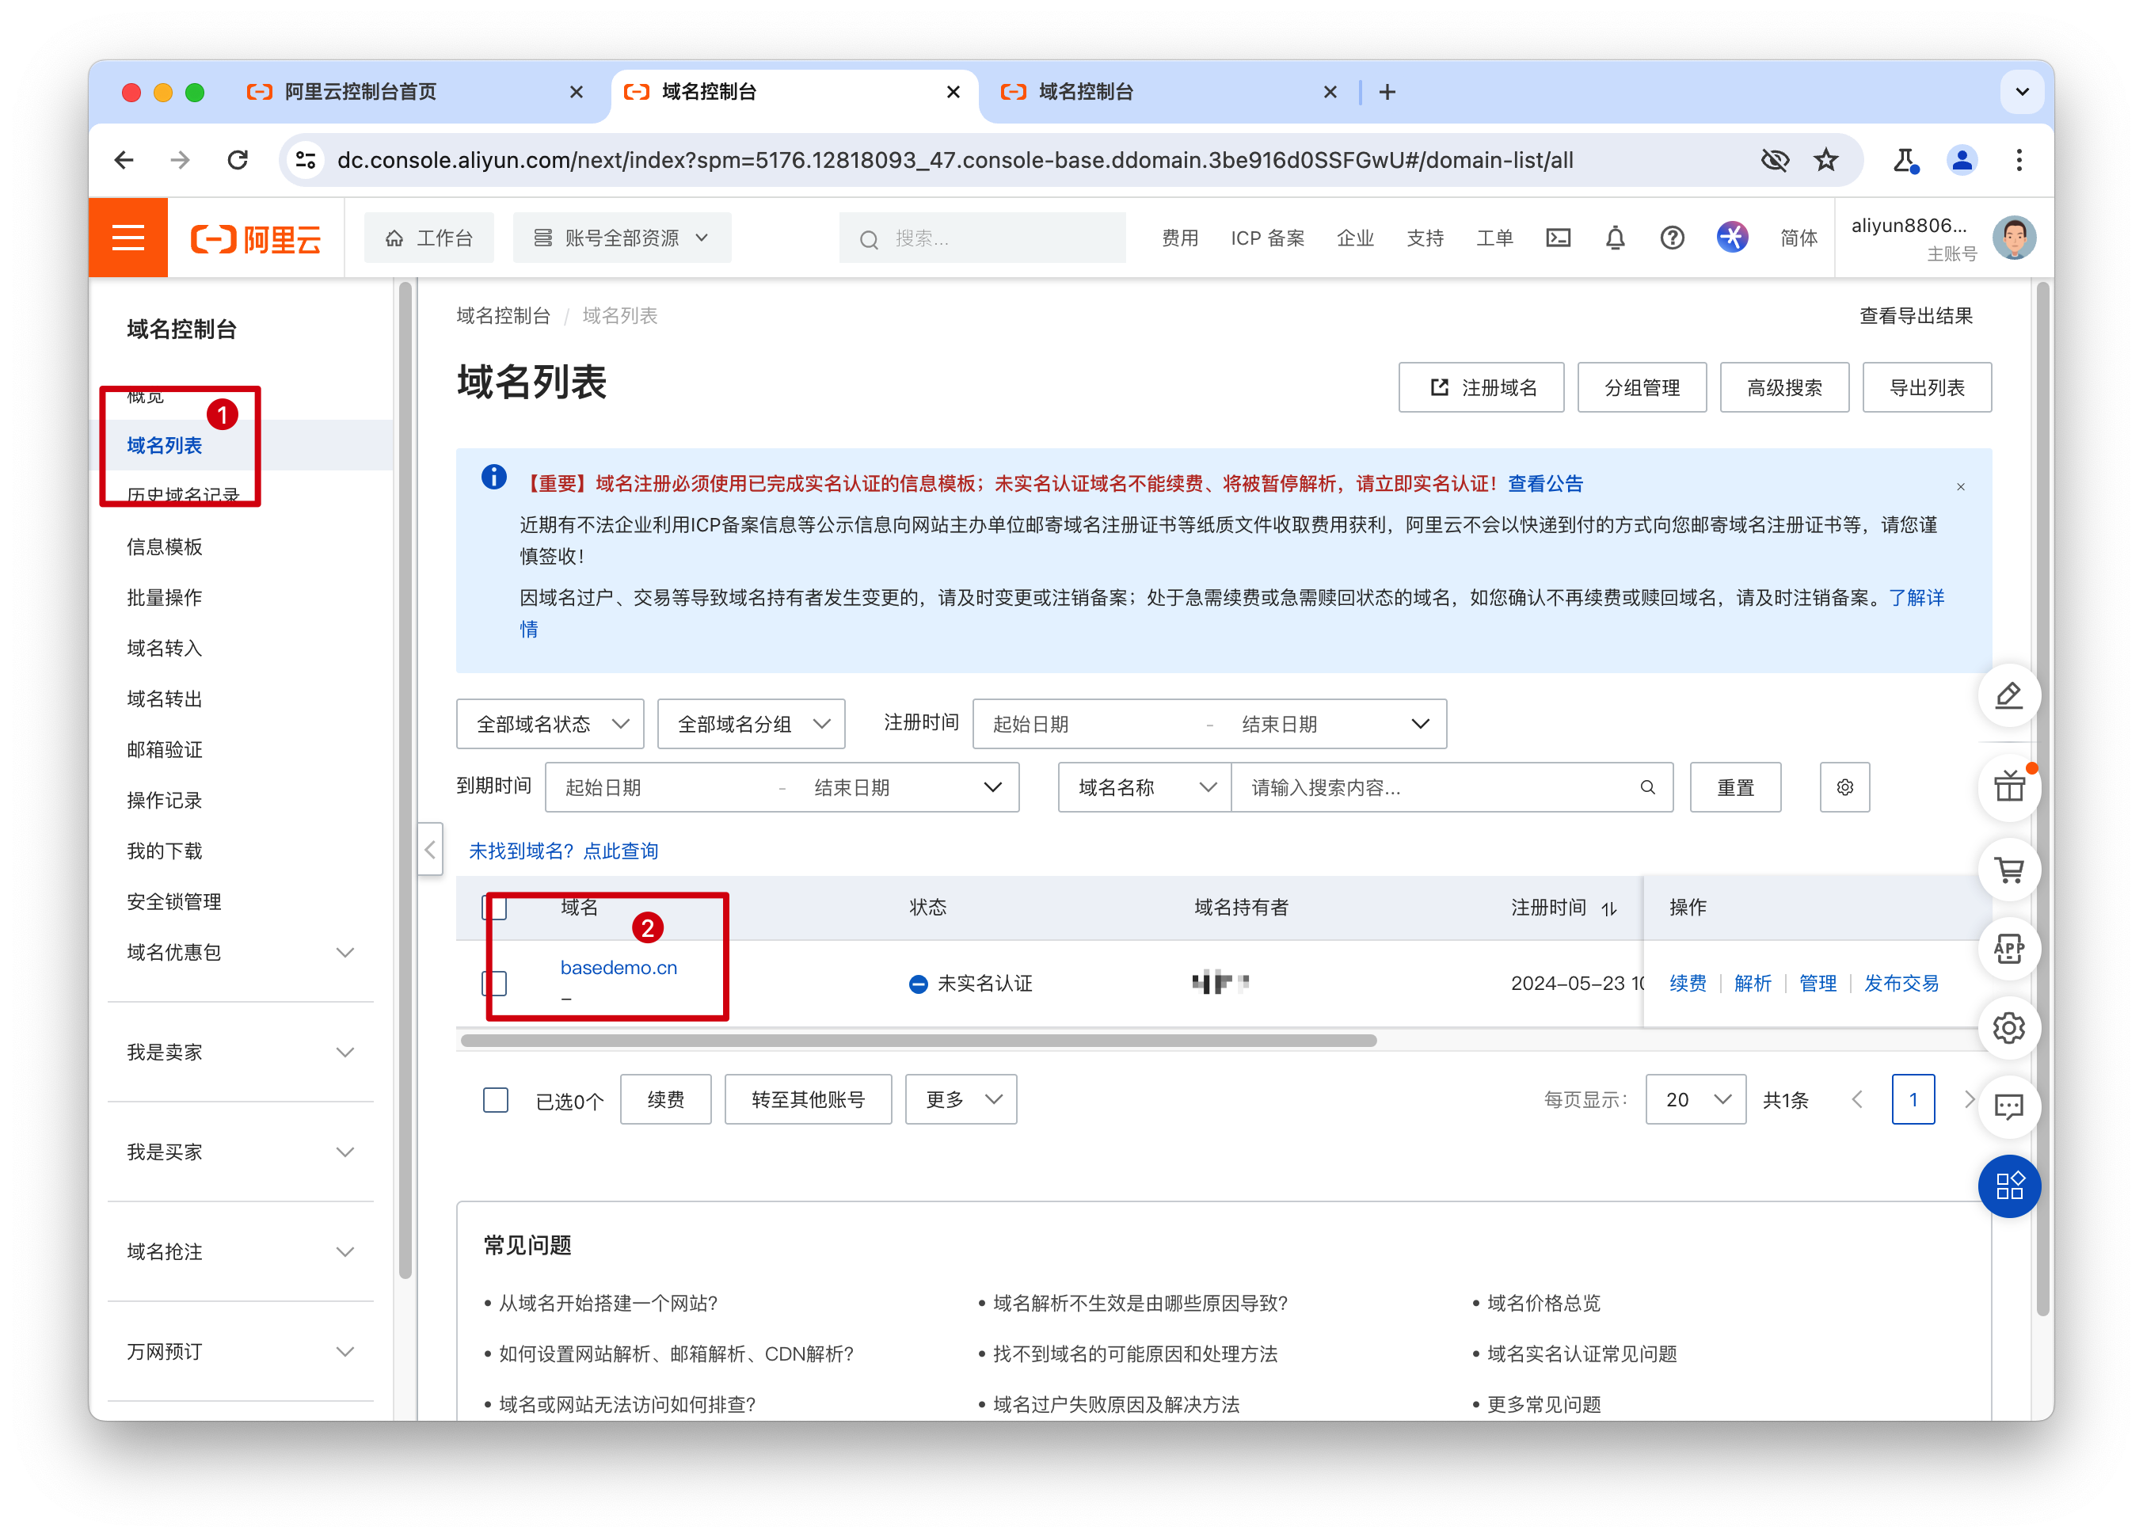Click the Aliyun logo
The width and height of the screenshot is (2143, 1538).
pyautogui.click(x=256, y=238)
